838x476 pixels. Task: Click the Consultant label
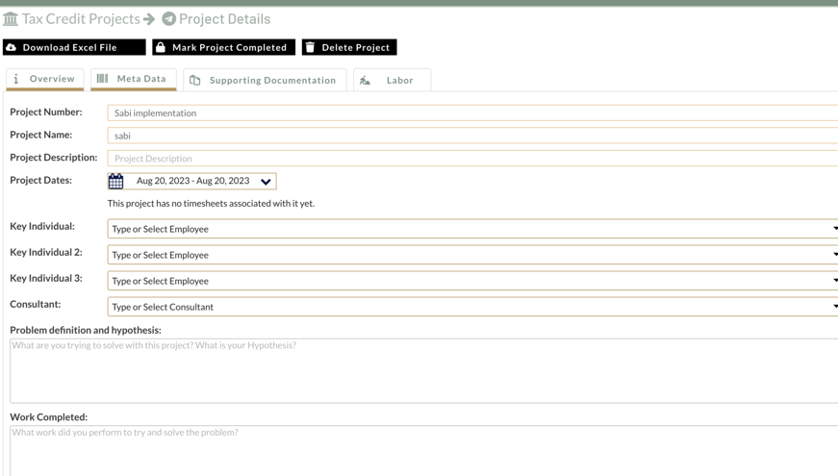pos(36,304)
